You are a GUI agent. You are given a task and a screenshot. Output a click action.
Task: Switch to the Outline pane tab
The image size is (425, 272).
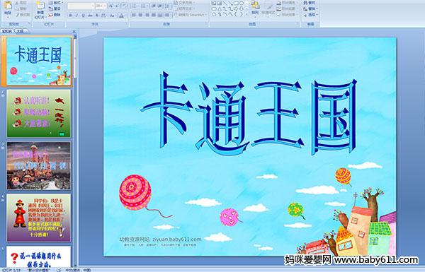pos(20,31)
